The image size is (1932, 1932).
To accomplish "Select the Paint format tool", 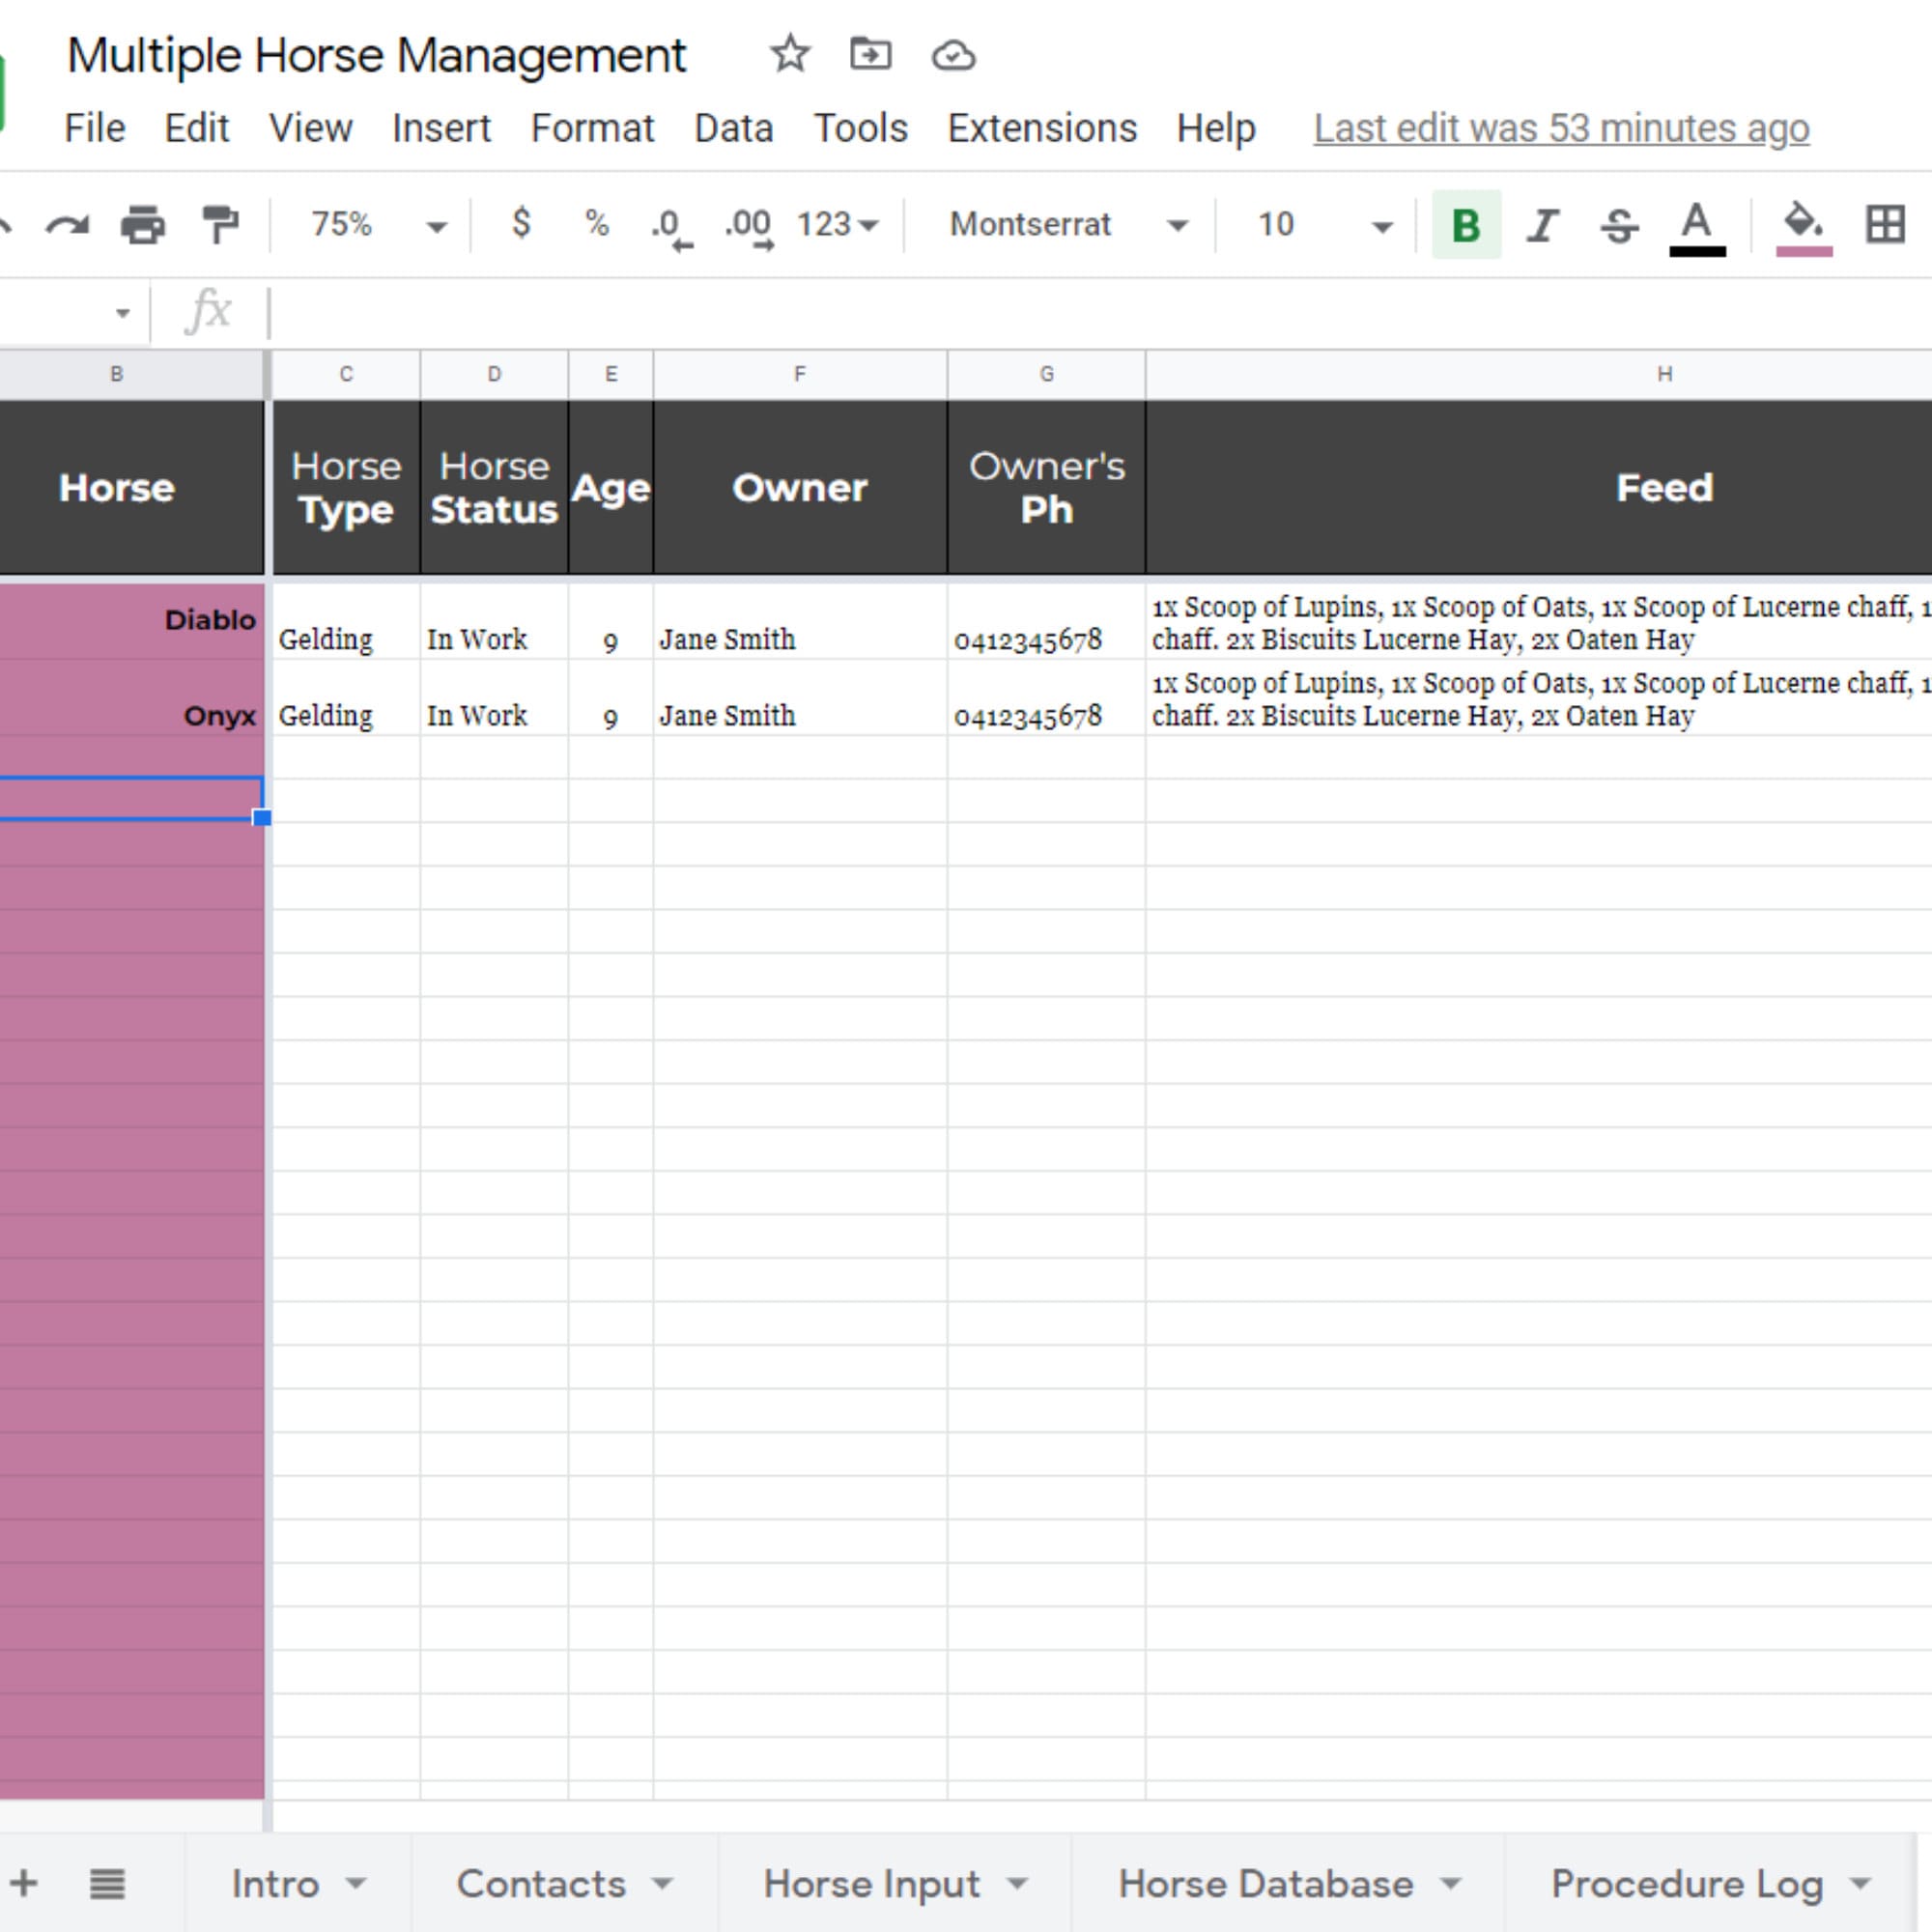I will click(219, 224).
